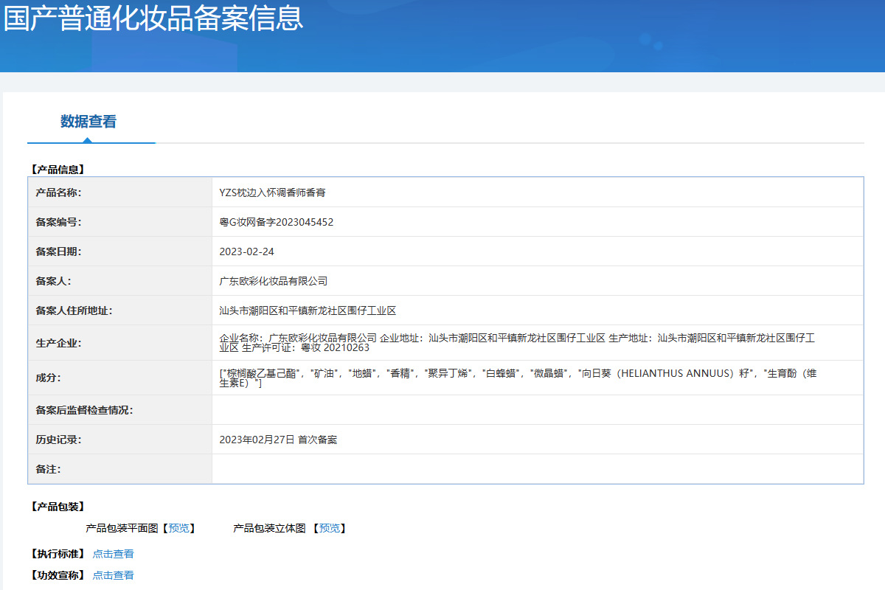885x590 pixels.
Task: Click the filing number 粤G妆网备字2023045452
Action: click(x=276, y=222)
